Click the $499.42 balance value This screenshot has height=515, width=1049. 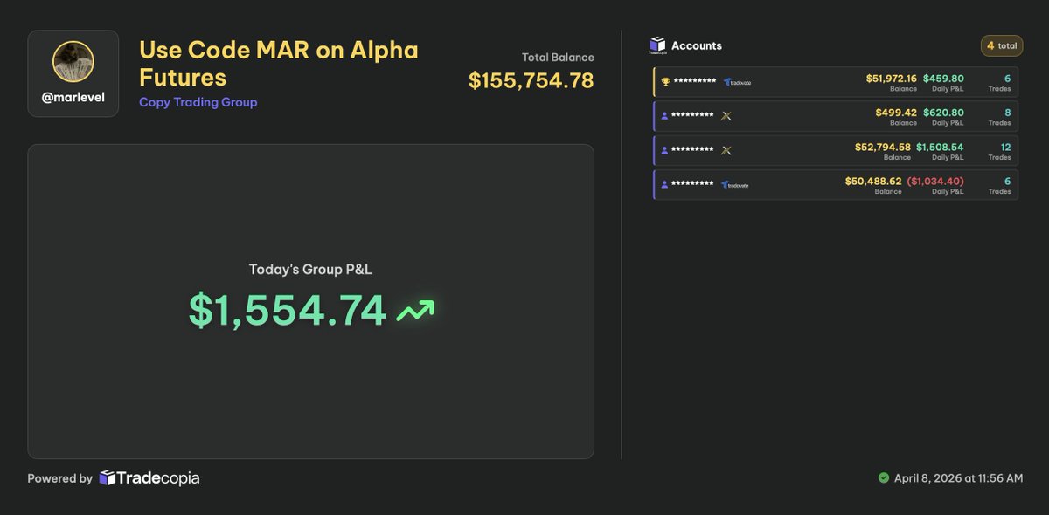[x=896, y=113]
